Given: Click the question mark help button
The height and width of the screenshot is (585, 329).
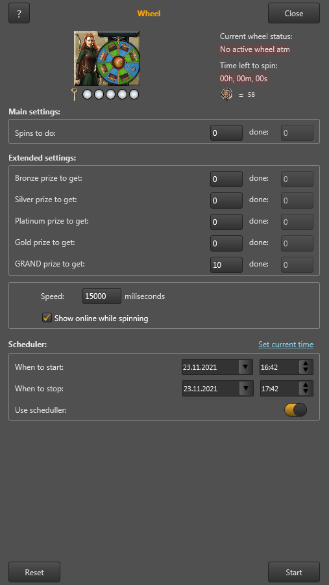Looking at the screenshot, I should [x=19, y=13].
